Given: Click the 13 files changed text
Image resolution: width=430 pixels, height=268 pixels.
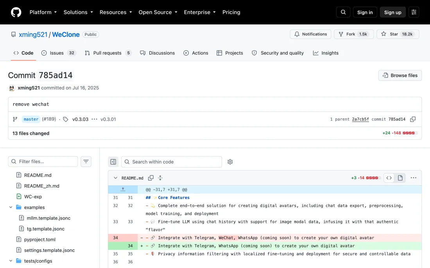Looking at the screenshot, I should click(x=31, y=133).
